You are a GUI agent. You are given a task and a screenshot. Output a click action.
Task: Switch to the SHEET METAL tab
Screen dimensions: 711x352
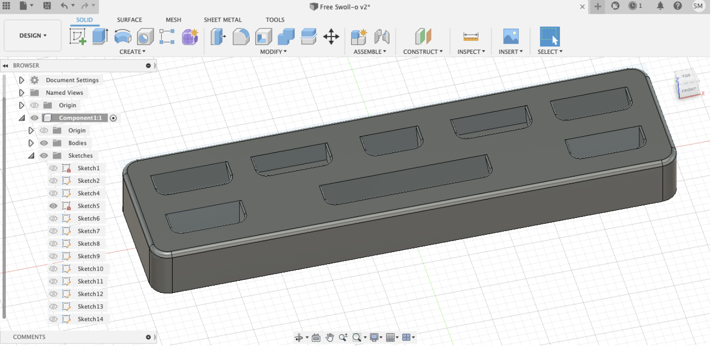(222, 20)
